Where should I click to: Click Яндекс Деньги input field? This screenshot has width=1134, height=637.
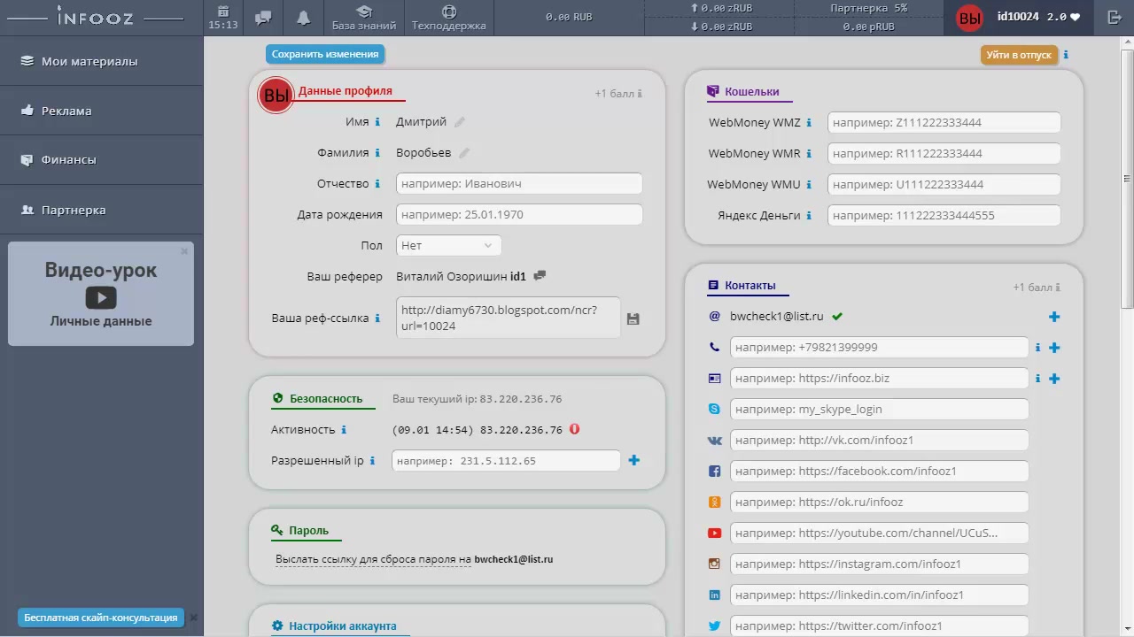pyautogui.click(x=944, y=216)
